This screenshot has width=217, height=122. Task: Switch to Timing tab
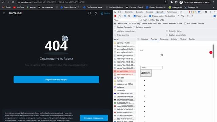point(183,39)
